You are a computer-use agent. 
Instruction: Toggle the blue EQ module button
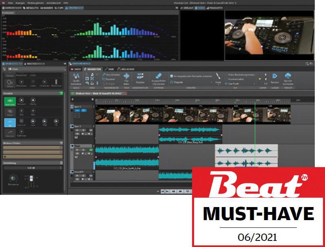coord(10,122)
